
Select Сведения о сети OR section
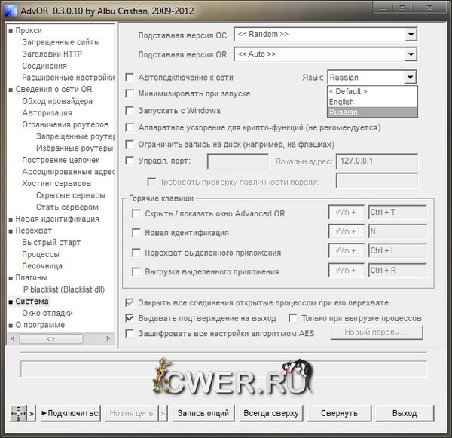click(53, 89)
